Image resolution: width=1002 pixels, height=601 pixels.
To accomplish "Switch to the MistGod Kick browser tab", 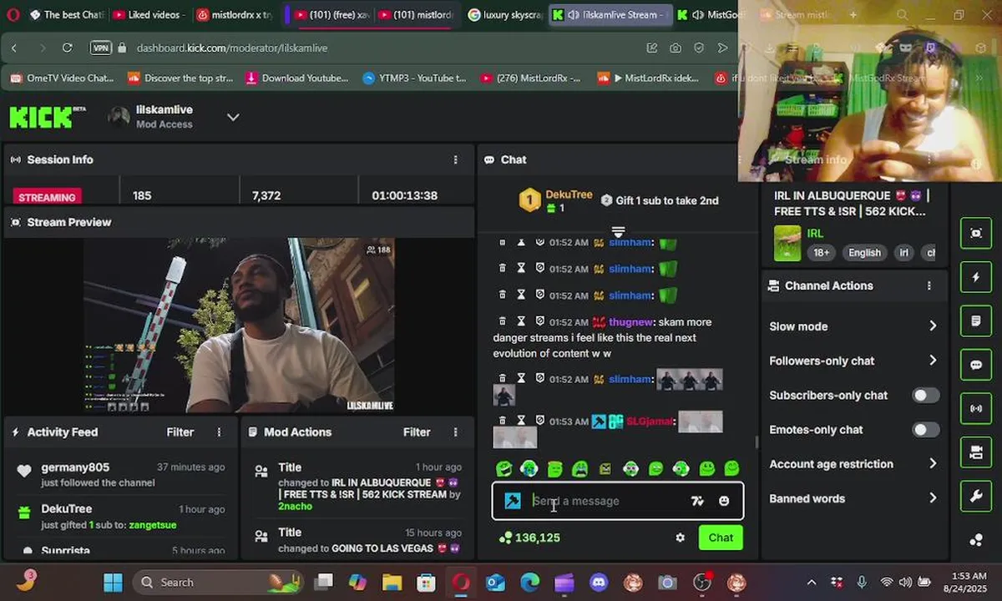I will (710, 15).
